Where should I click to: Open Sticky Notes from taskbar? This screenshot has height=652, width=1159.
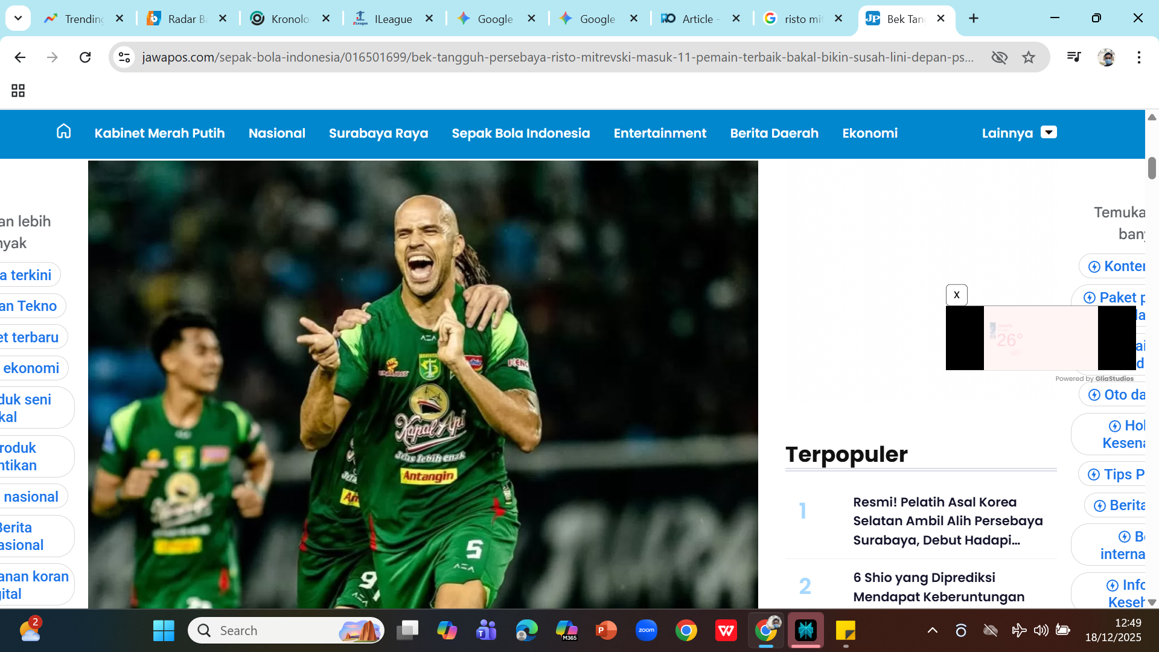pyautogui.click(x=846, y=631)
